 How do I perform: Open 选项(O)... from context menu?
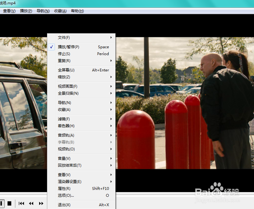(x=81, y=196)
